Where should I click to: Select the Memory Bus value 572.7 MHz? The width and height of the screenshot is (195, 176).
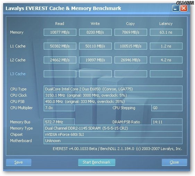(59, 122)
